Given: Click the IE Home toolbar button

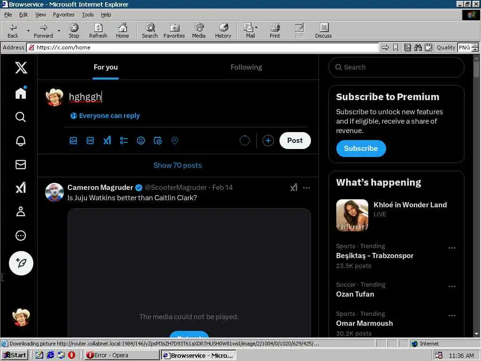Looking at the screenshot, I should coord(123,31).
